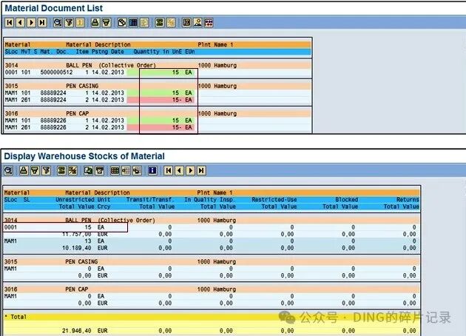The height and width of the screenshot is (336, 466).
Task: Go to last page in Material Document List
Action: click(42, 23)
